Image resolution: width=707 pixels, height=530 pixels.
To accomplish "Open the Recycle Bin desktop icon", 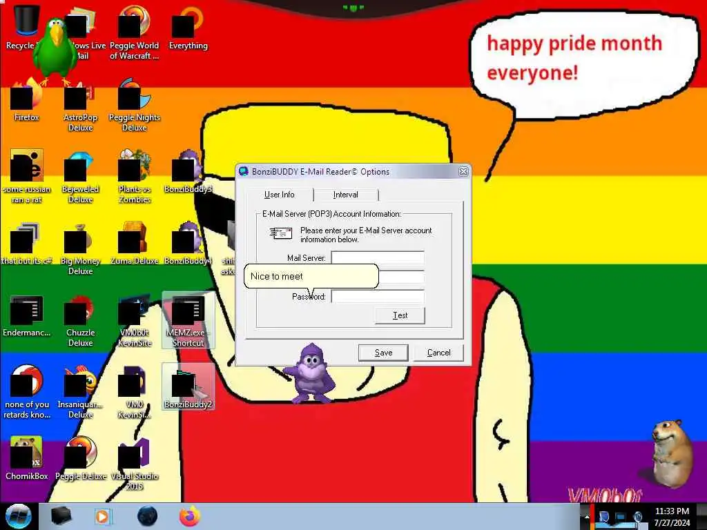I will click(23, 27).
